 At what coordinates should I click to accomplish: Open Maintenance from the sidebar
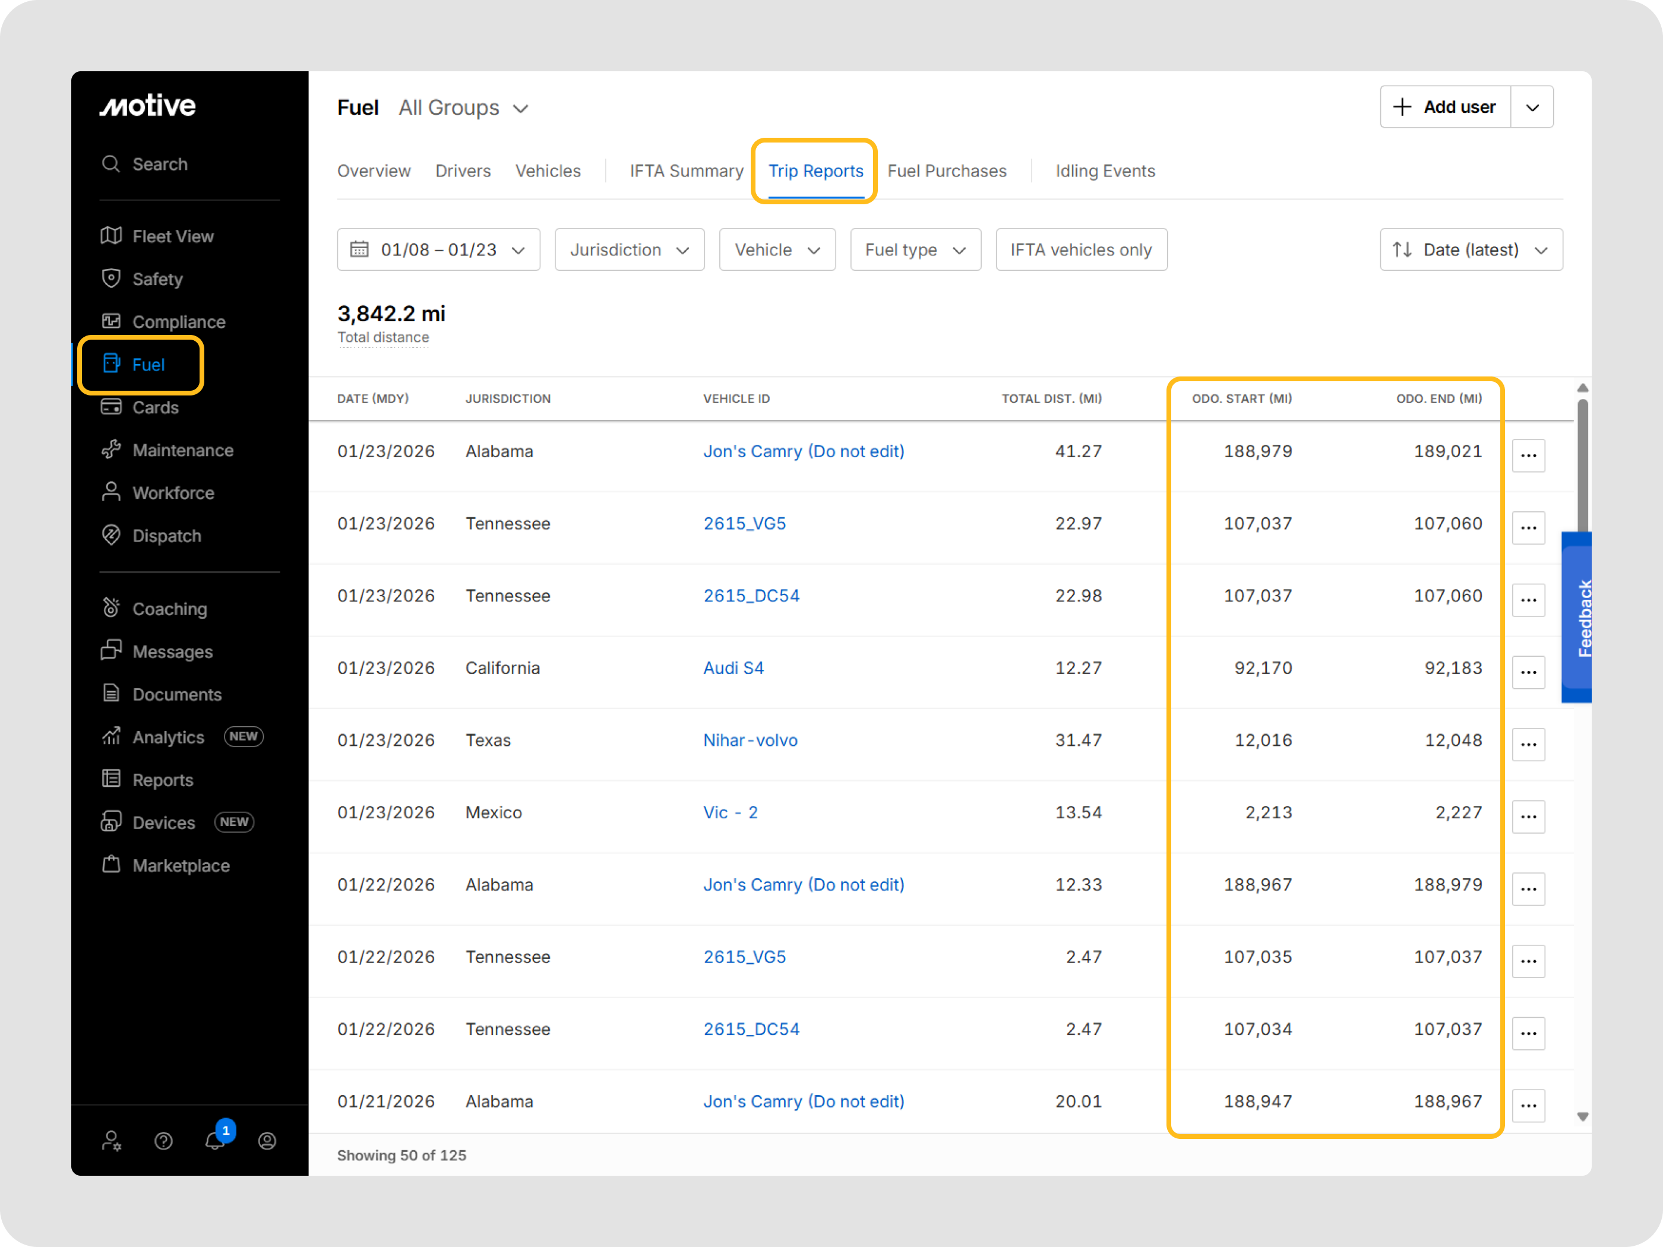[167, 450]
